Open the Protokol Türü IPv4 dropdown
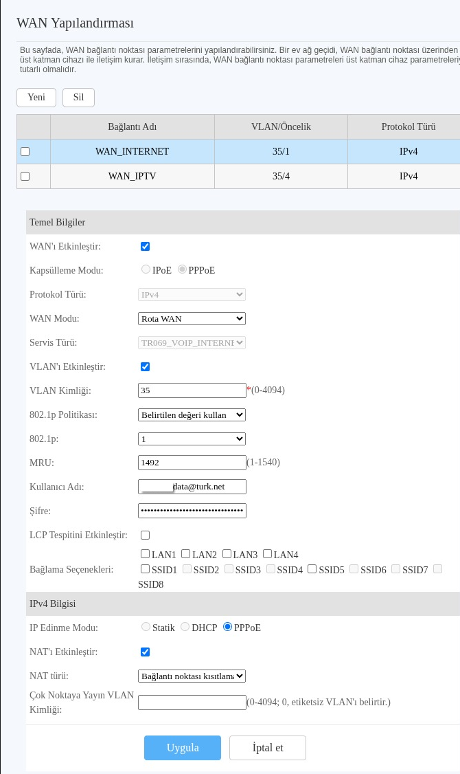The image size is (460, 774). [x=192, y=295]
